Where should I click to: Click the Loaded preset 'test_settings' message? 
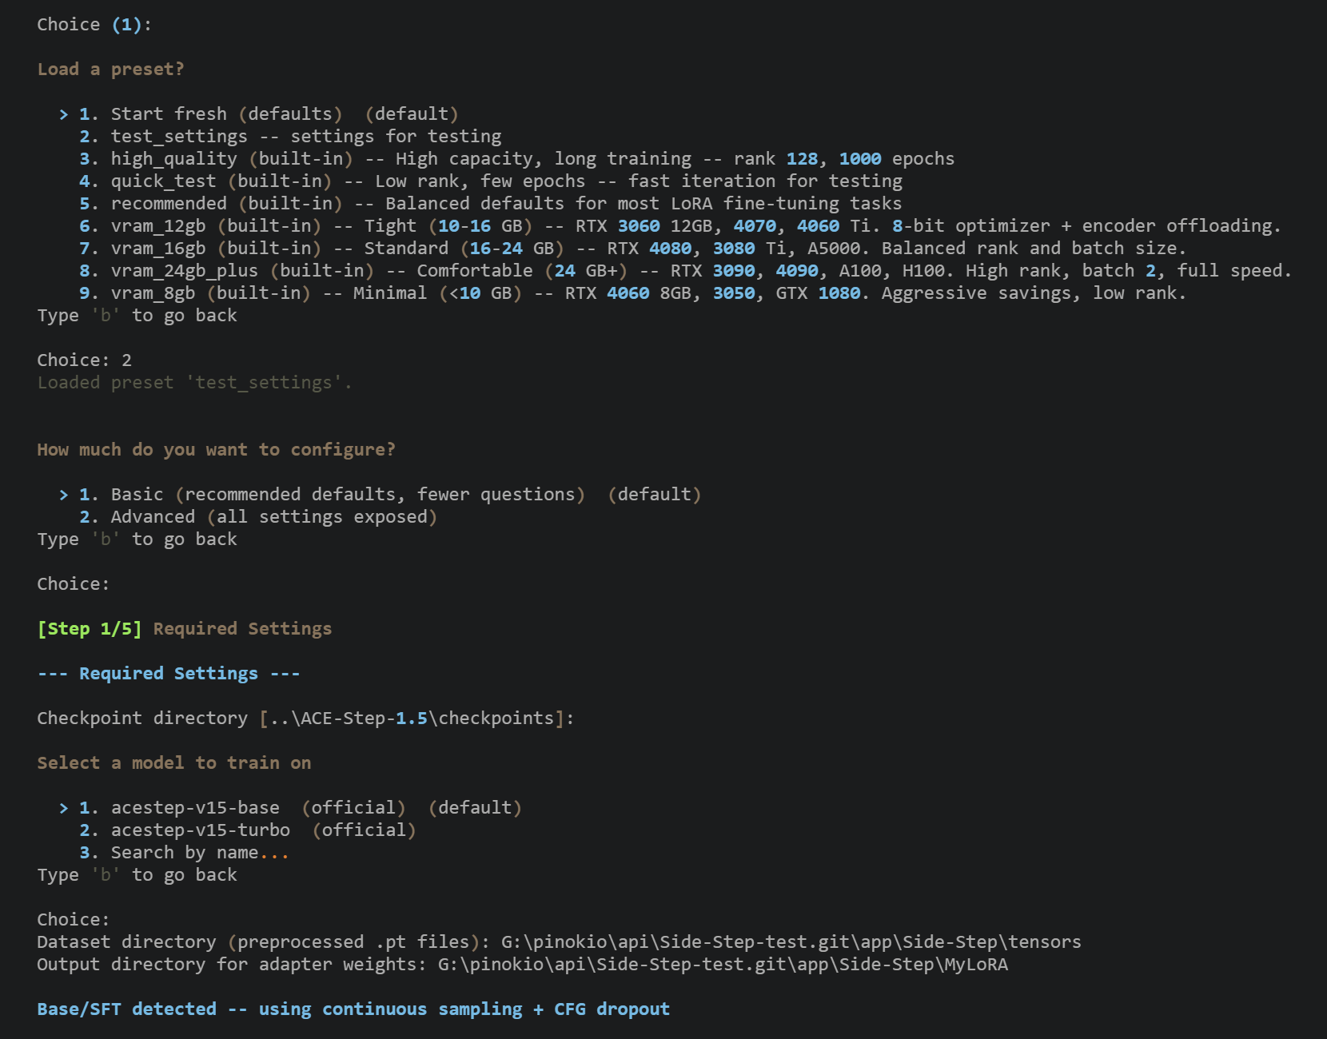coord(194,383)
